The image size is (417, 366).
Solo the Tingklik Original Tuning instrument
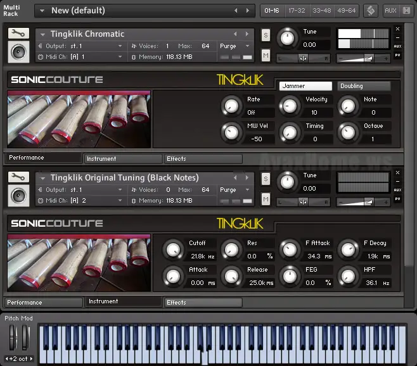266,179
